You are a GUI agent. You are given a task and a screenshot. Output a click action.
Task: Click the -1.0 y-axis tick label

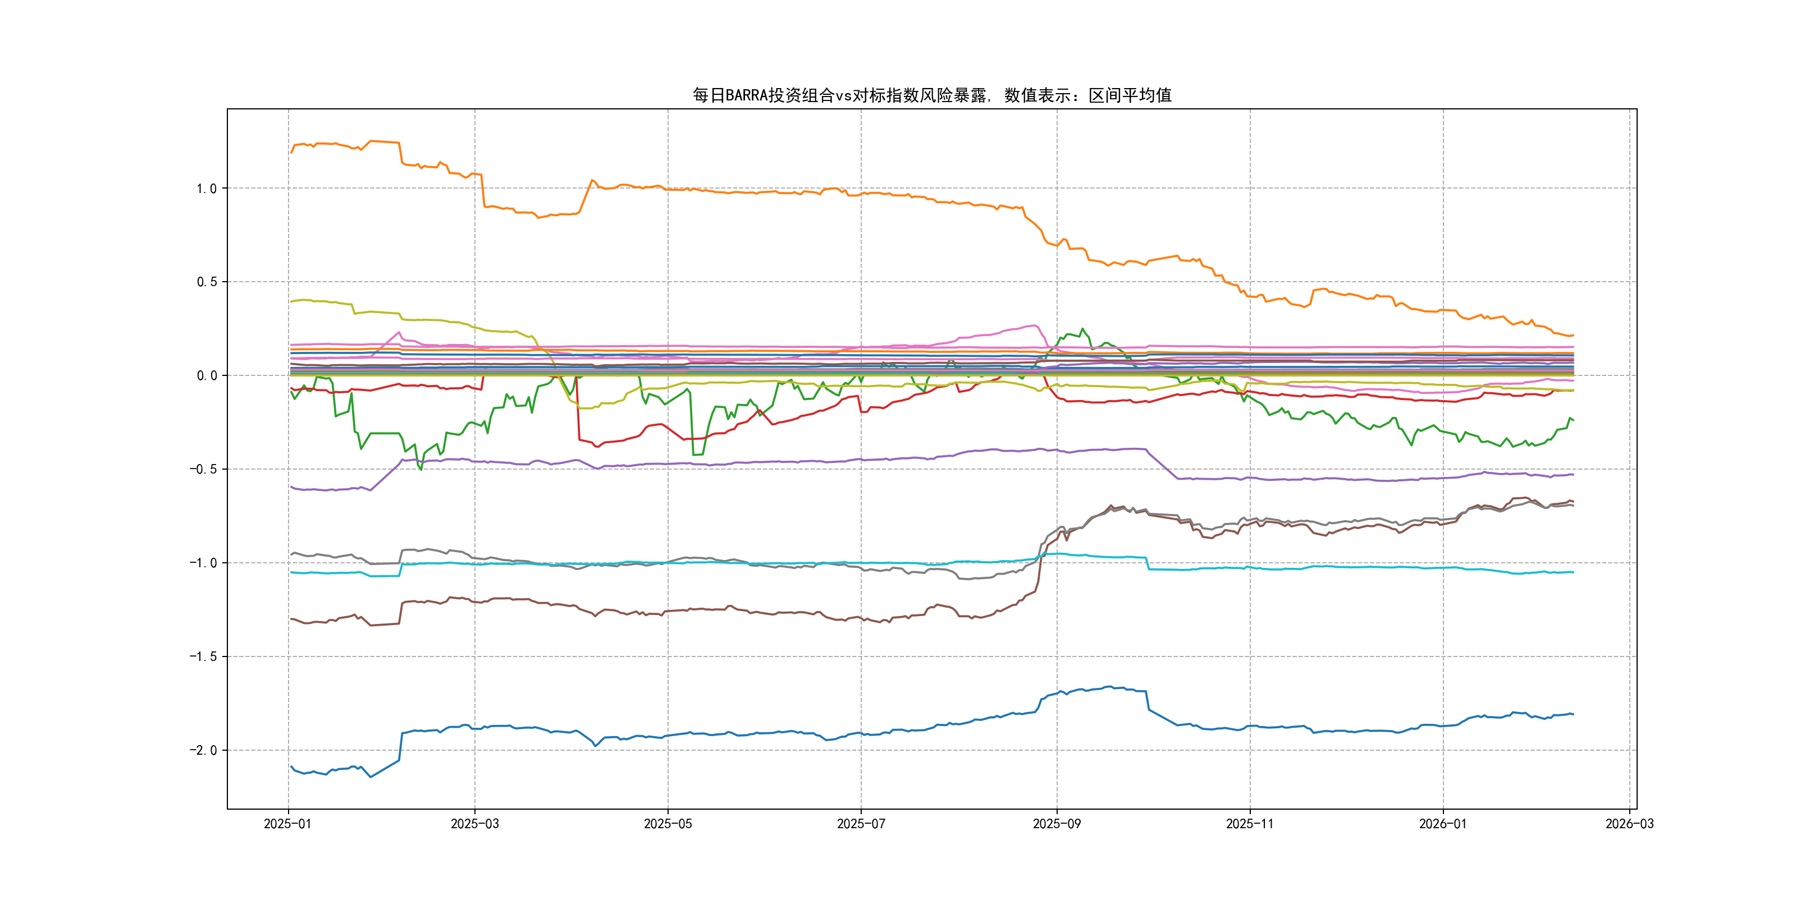click(203, 562)
